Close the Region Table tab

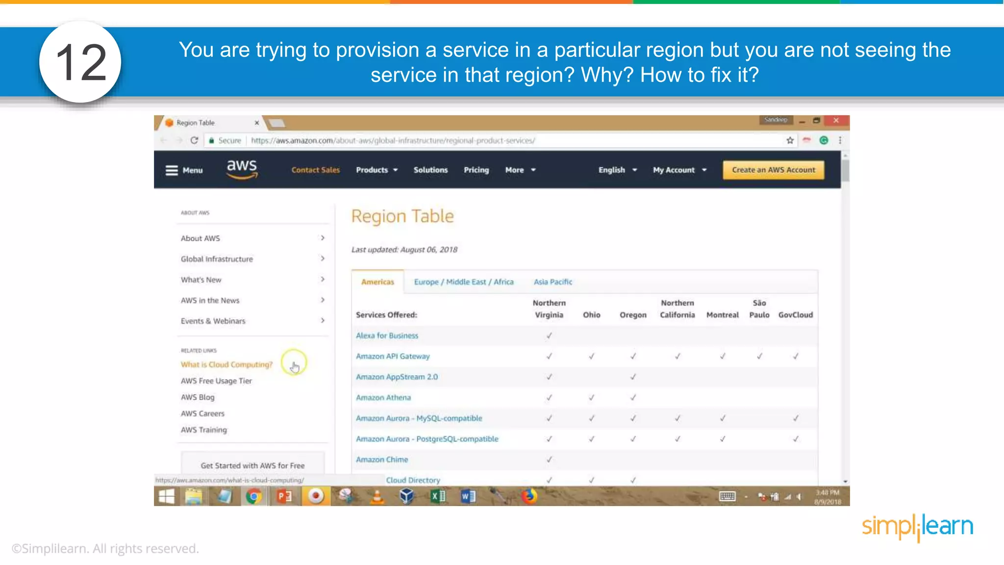(256, 123)
